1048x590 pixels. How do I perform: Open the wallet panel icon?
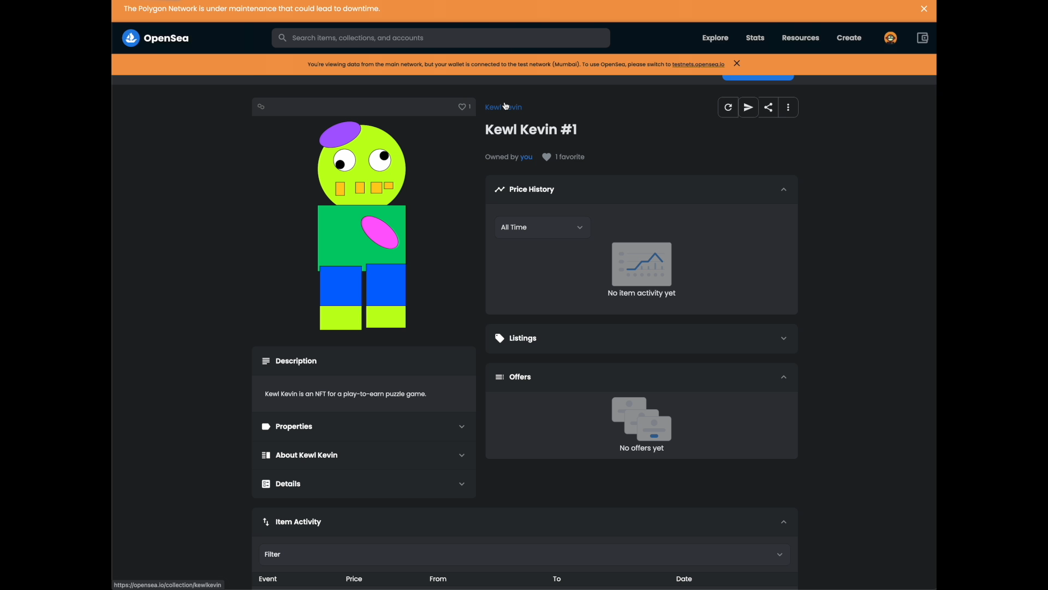click(922, 38)
